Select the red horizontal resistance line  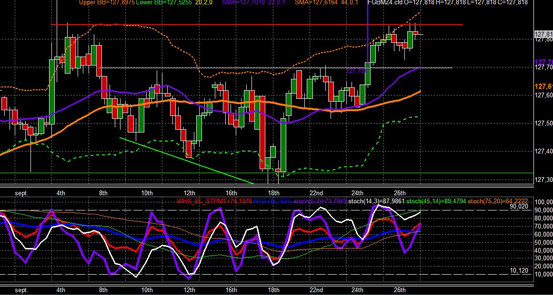(257, 25)
